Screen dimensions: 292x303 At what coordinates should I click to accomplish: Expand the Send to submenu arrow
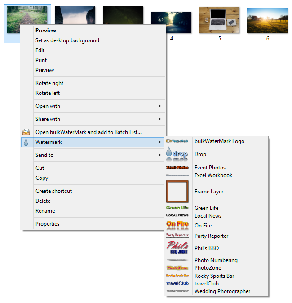pyautogui.click(x=160, y=155)
